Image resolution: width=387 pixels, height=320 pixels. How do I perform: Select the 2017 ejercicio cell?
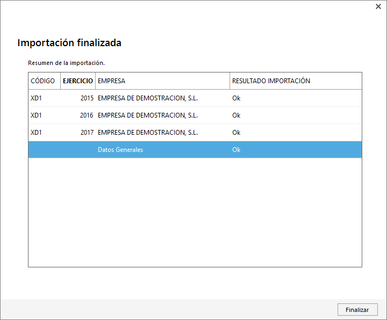(87, 133)
